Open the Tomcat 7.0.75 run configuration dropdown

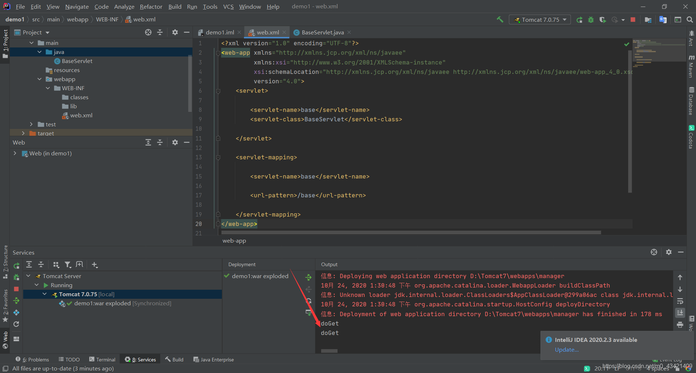pos(540,20)
